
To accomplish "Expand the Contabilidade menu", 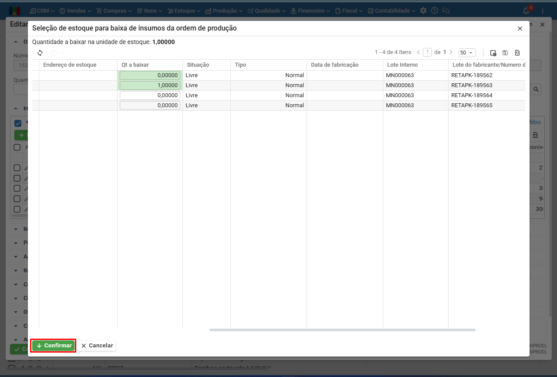I will 392,11.
